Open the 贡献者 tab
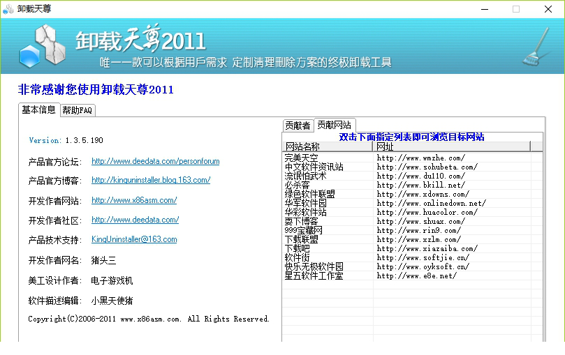 pyautogui.click(x=298, y=126)
